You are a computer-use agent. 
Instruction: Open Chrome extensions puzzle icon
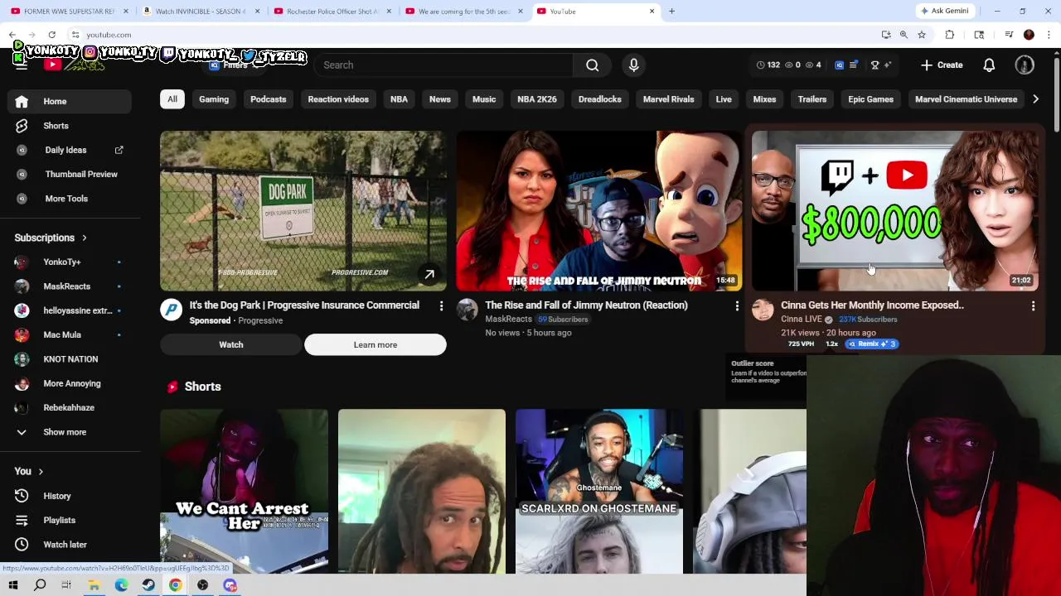pos(950,35)
